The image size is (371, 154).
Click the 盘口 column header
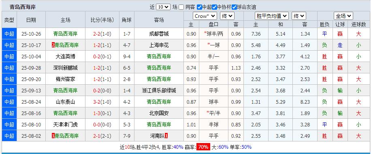coord(213,24)
